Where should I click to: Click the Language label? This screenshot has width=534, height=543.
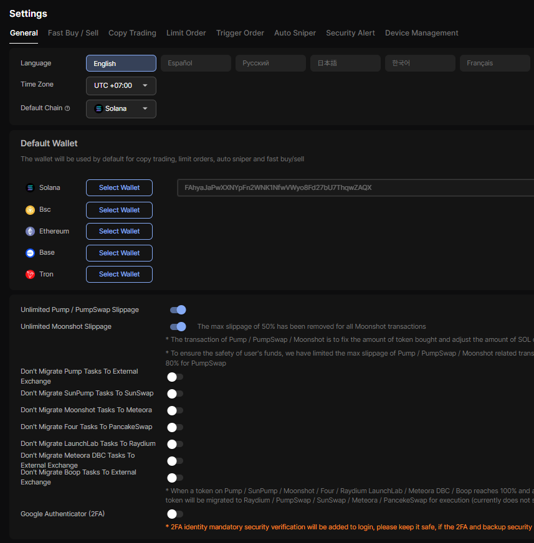(36, 63)
